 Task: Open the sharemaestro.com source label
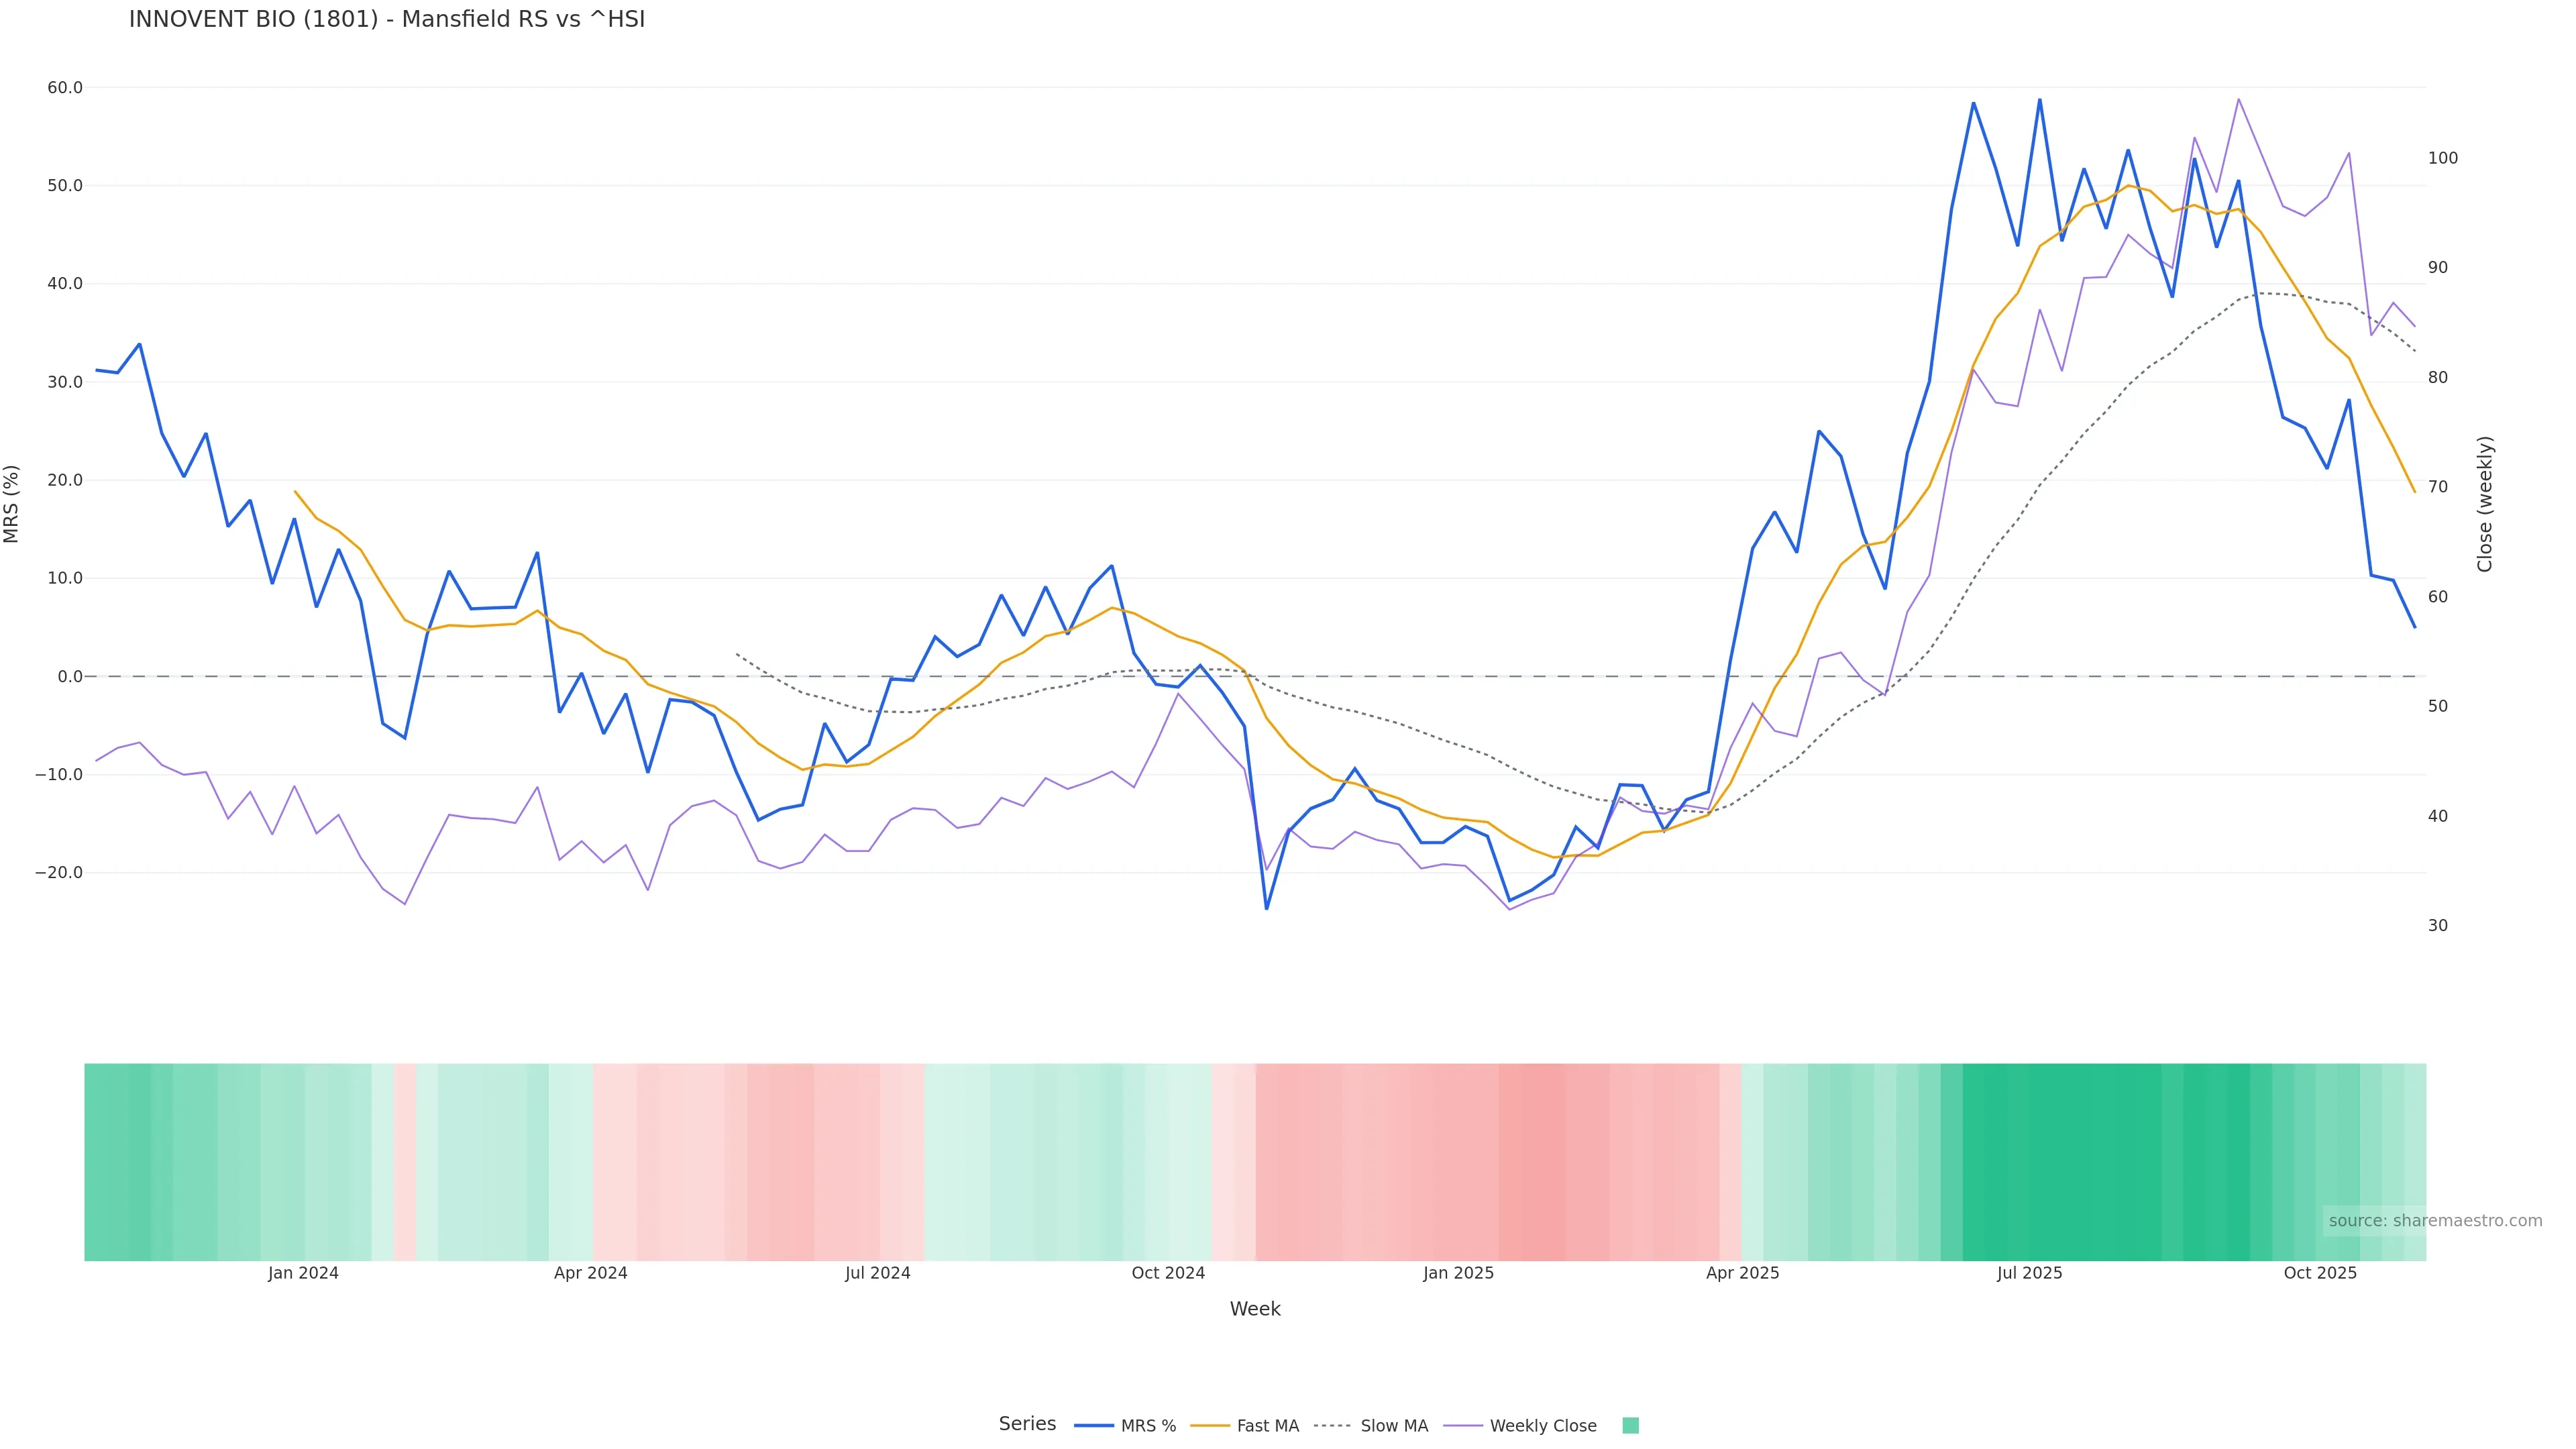[x=2434, y=1221]
